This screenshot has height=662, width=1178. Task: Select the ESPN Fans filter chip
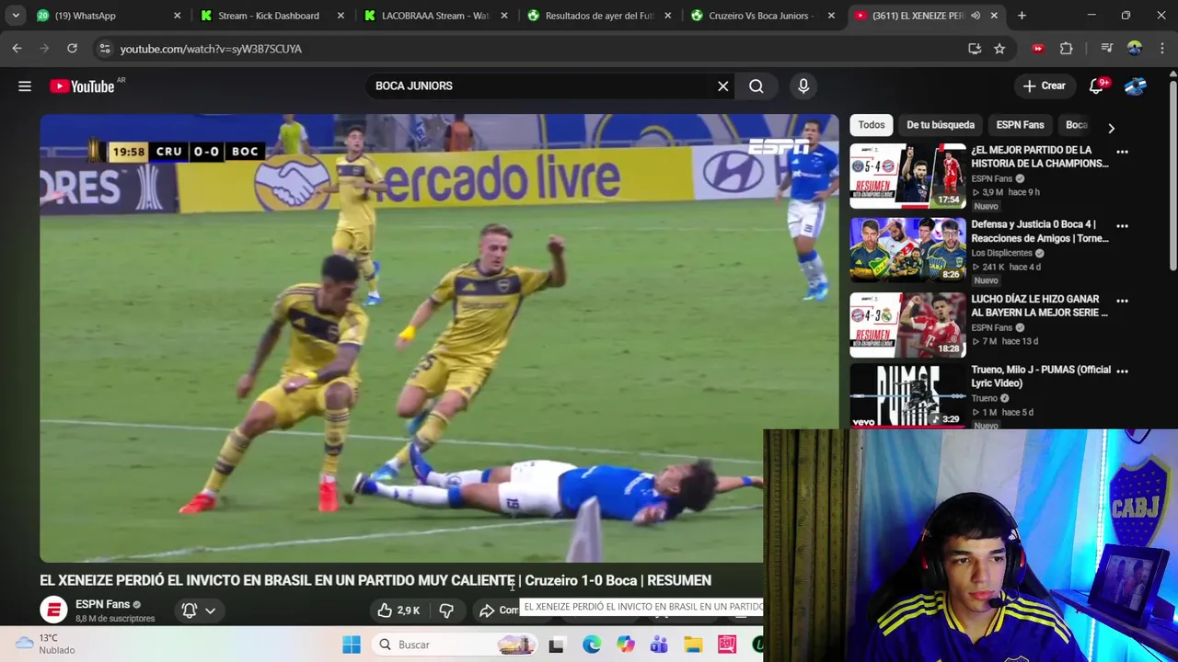(x=1020, y=125)
